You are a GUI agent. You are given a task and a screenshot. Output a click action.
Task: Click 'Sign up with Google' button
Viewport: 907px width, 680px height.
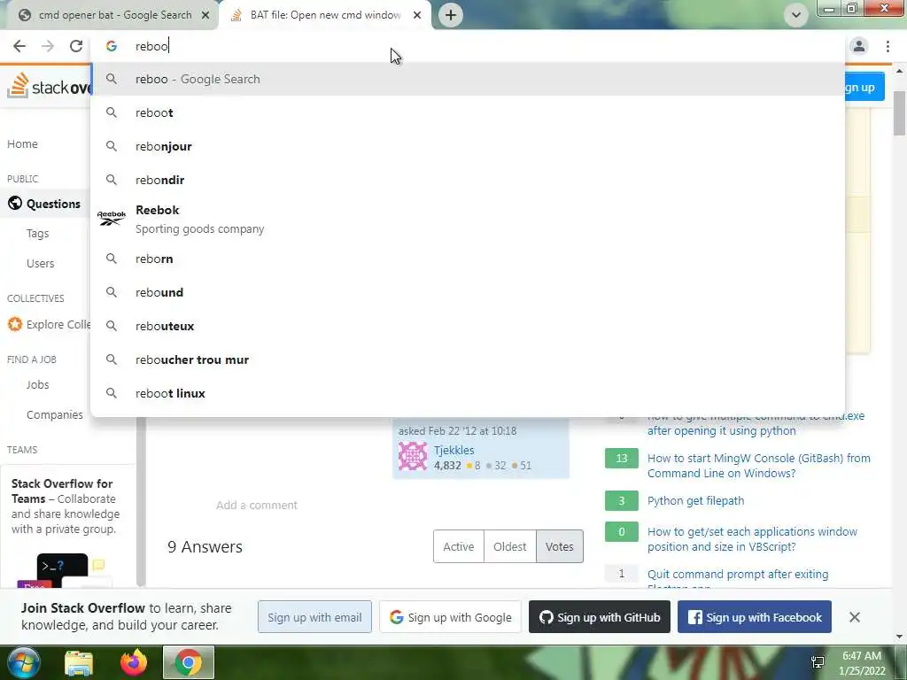tap(450, 617)
